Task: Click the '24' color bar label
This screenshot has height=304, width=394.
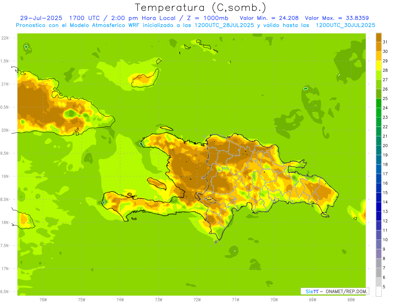Action: pos(385,108)
